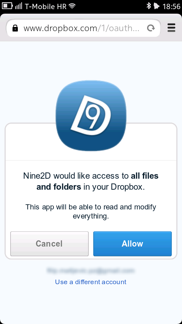This screenshot has height=324, width=182.
Task: Tap the padlock security icon
Action: [x=15, y=28]
